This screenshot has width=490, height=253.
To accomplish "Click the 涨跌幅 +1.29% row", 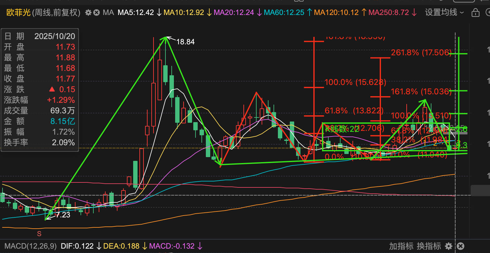I will pos(39,100).
